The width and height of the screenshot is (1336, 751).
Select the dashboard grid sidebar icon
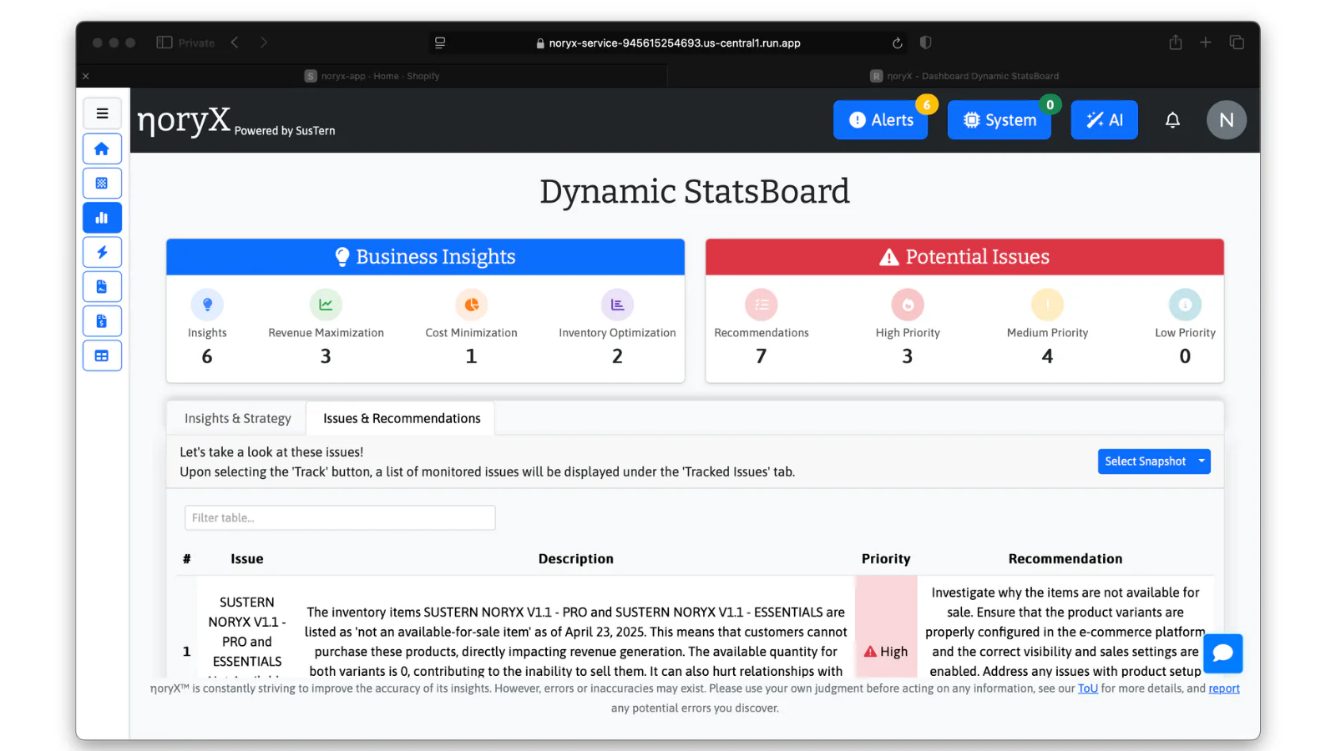click(102, 183)
